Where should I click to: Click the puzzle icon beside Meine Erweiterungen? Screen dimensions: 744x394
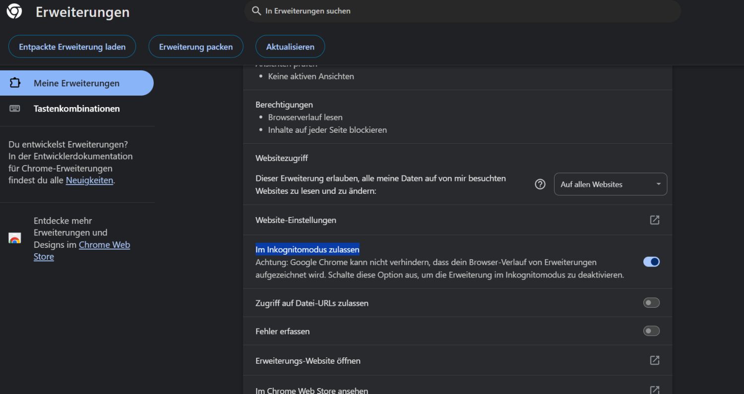15,83
